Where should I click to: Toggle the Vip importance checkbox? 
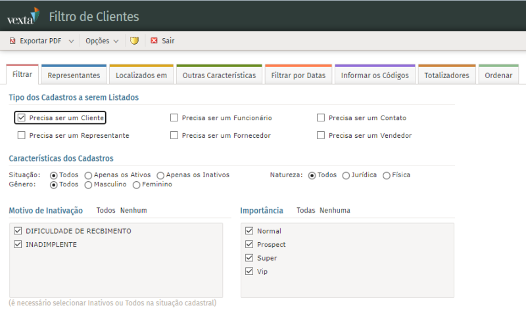[249, 272]
